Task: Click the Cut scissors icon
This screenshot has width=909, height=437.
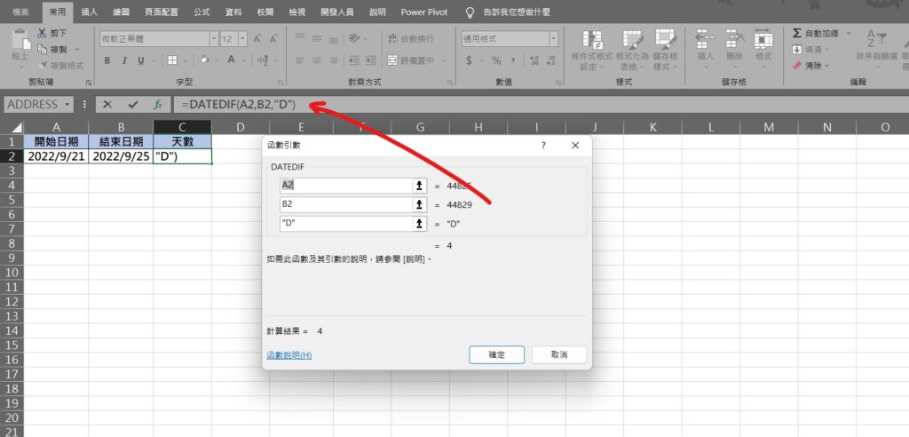Action: point(41,34)
